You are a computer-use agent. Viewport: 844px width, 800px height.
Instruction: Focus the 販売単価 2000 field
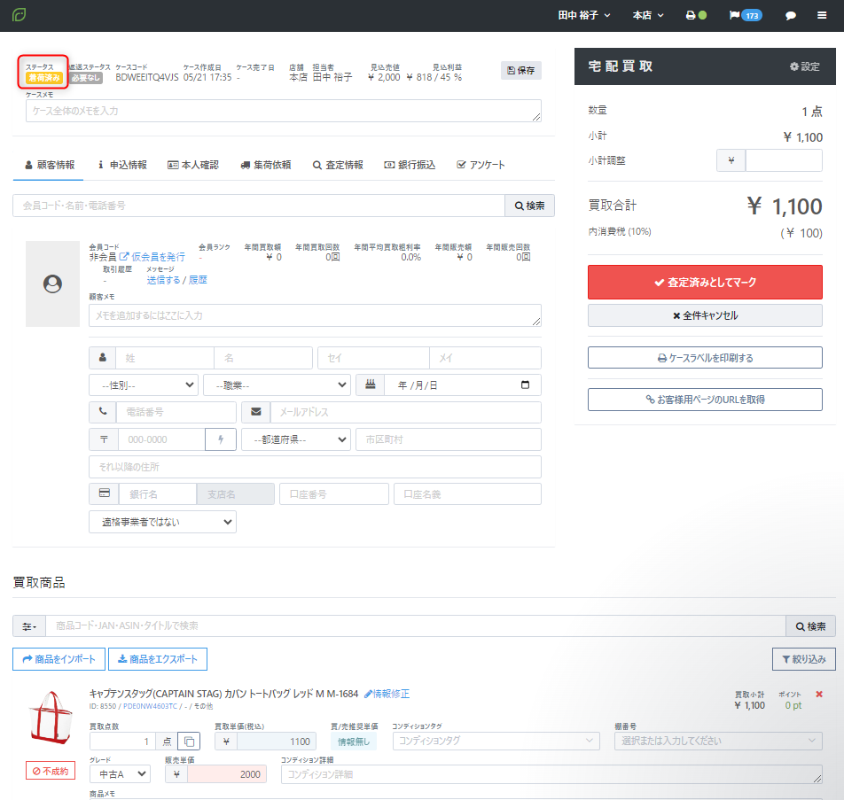227,774
